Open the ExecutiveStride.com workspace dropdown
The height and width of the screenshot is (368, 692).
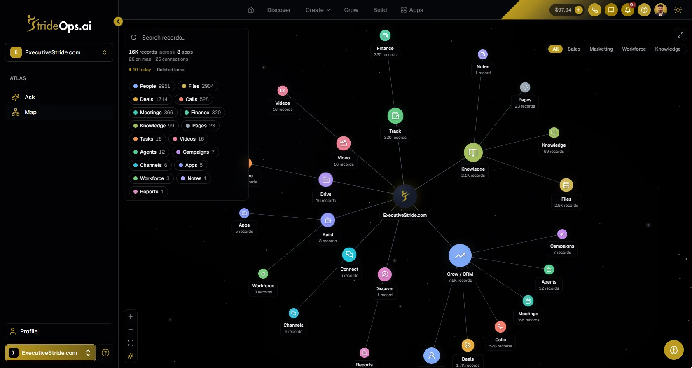coord(59,52)
